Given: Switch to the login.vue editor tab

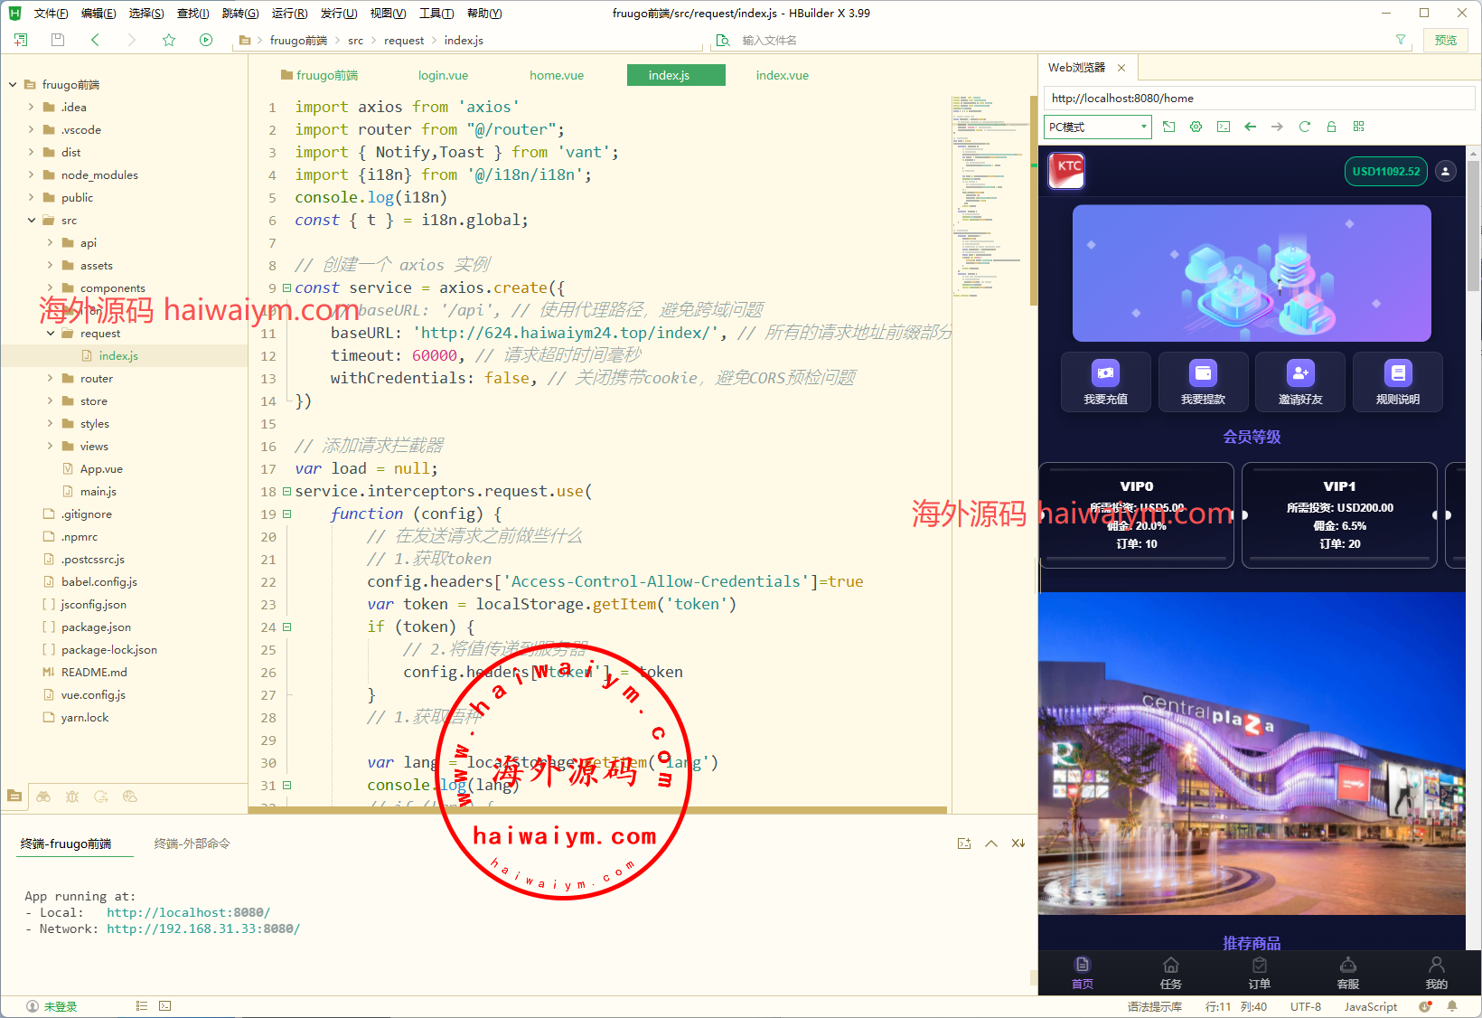Looking at the screenshot, I should pyautogui.click(x=443, y=76).
